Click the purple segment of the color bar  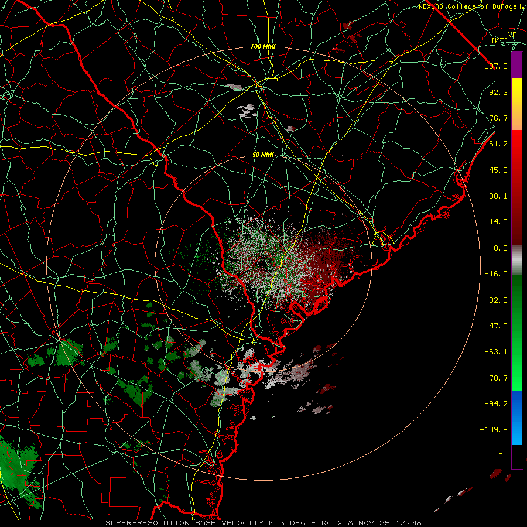click(x=517, y=65)
